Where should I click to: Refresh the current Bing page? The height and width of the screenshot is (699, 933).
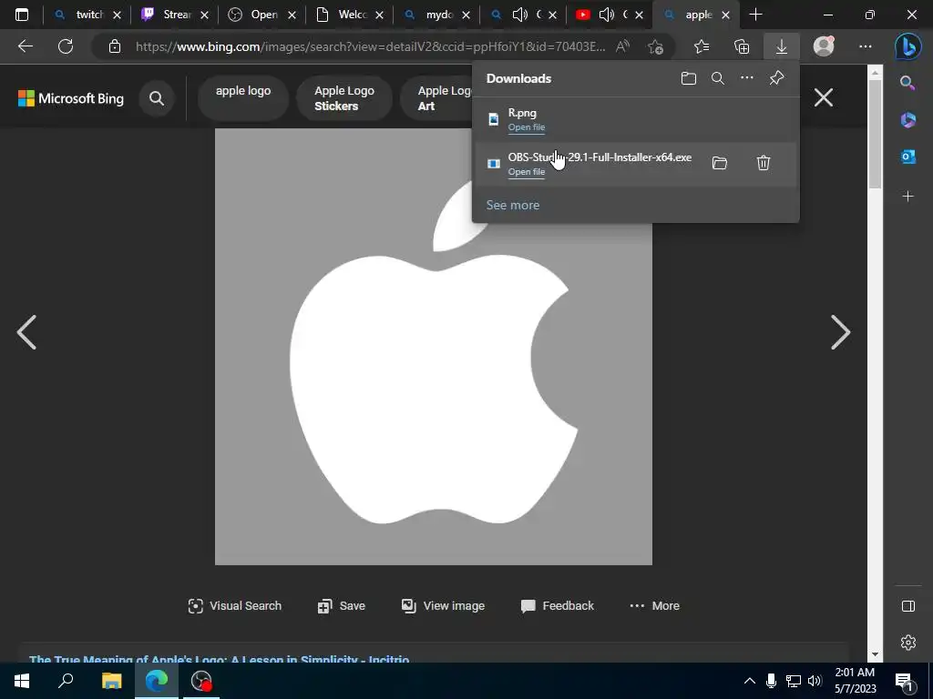(x=66, y=46)
